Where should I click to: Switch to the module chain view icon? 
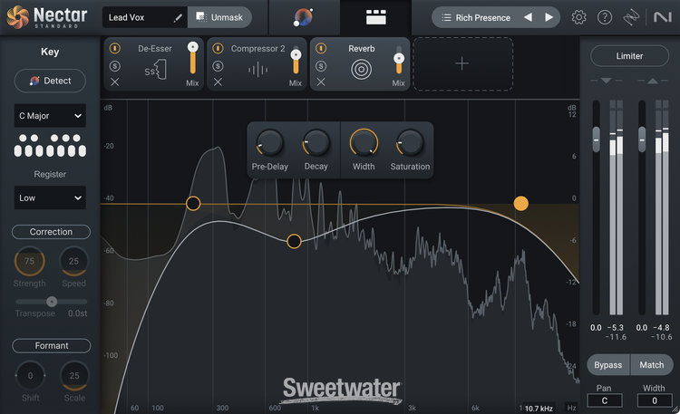375,17
